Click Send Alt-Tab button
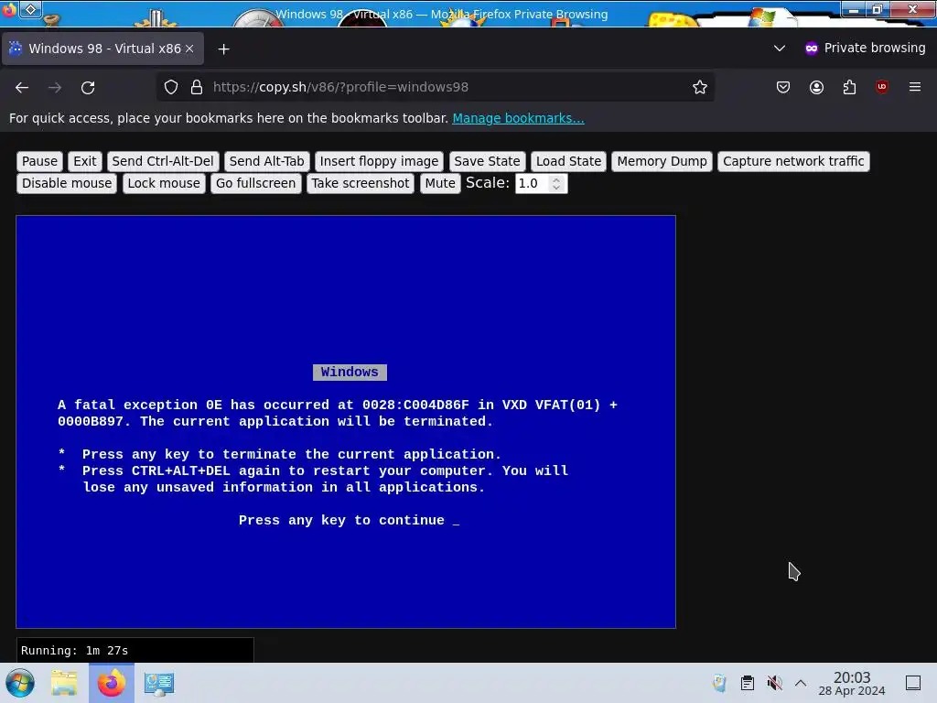This screenshot has width=937, height=703. 266,161
